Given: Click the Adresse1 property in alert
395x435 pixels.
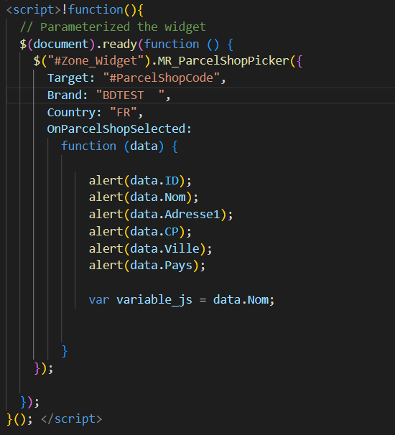Looking at the screenshot, I should pos(192,215).
